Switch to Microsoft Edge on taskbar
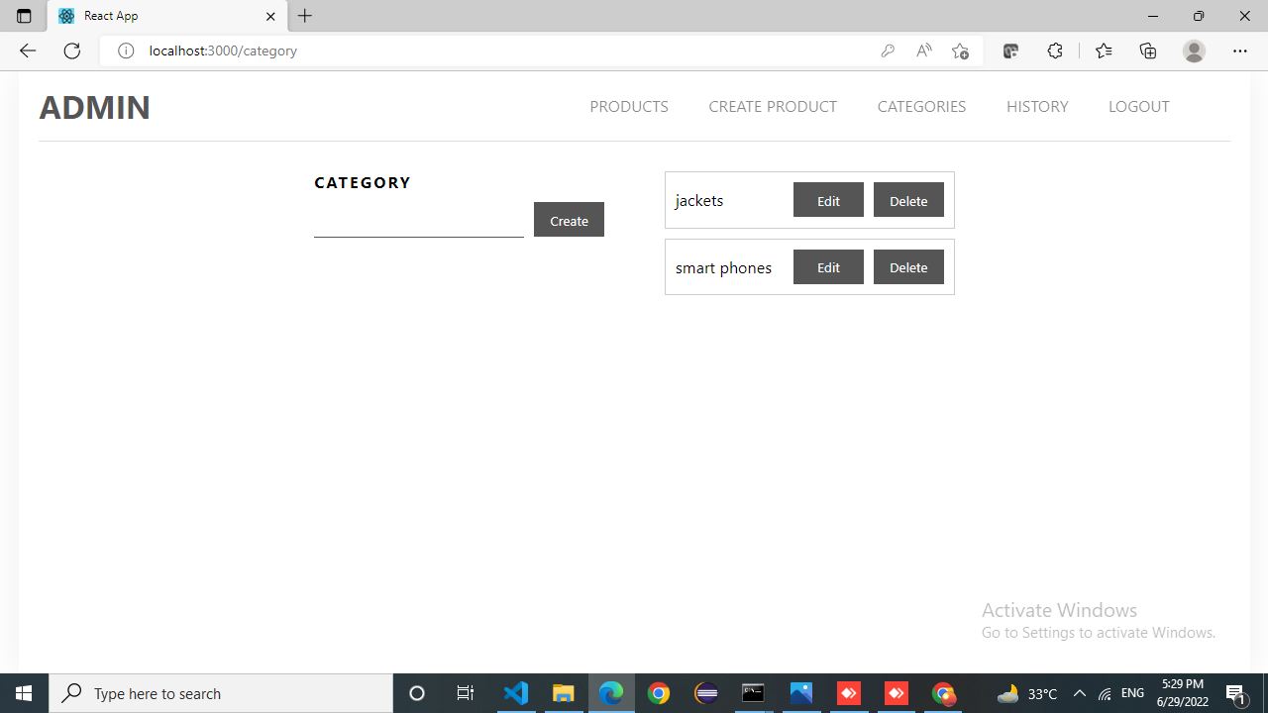1268x713 pixels. tap(610, 693)
